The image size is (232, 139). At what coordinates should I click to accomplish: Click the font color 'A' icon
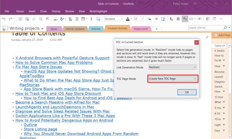click(127, 19)
